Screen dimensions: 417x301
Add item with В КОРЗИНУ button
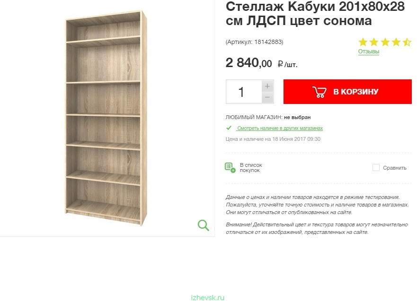pos(347,92)
